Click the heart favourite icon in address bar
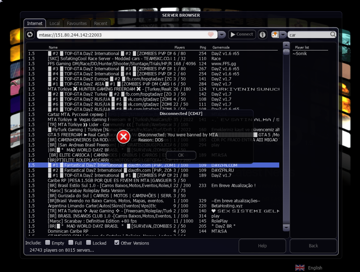 pyautogui.click(x=211, y=35)
